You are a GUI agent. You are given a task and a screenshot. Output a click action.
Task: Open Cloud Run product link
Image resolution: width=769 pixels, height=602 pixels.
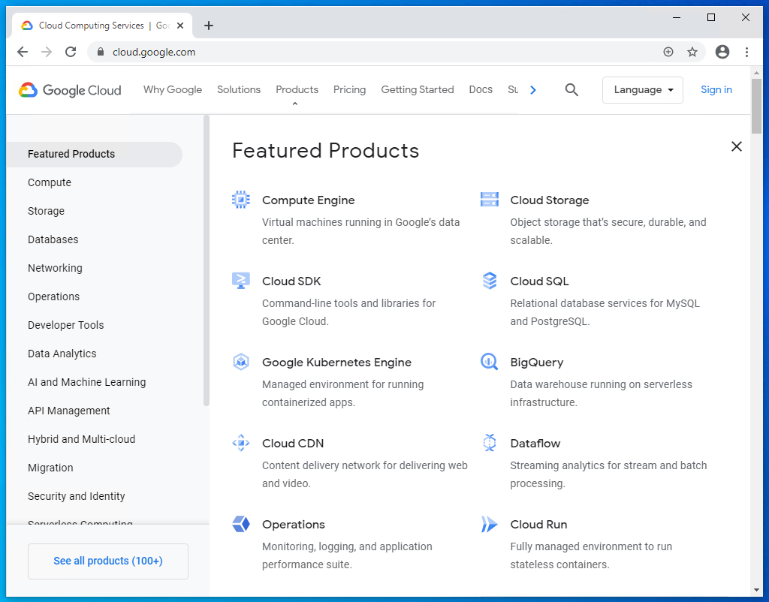[538, 524]
